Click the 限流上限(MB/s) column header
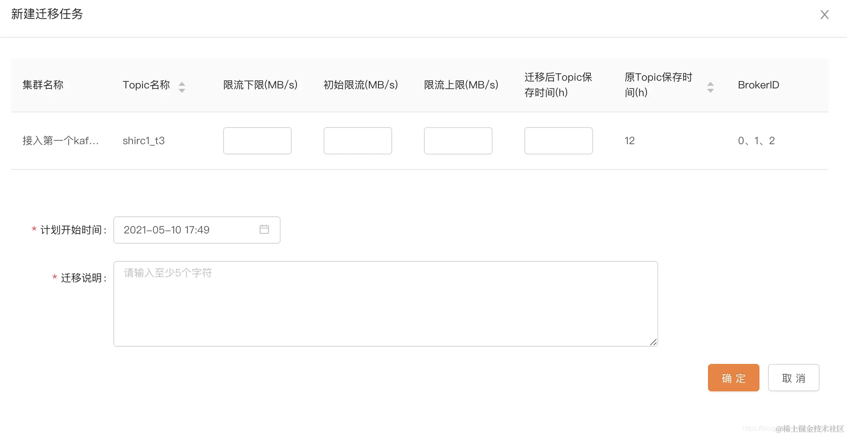 click(x=461, y=85)
